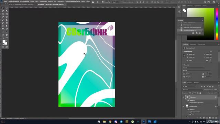Open the font family dropdown in Properties

[194, 68]
